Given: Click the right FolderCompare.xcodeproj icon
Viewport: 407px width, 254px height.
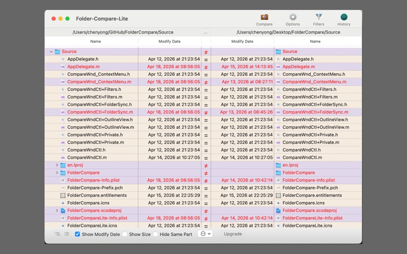Looking at the screenshot, I should 278,210.
